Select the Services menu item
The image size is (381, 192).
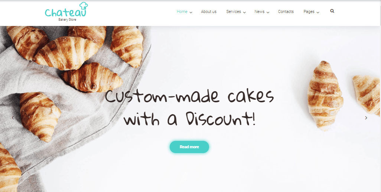(x=234, y=11)
